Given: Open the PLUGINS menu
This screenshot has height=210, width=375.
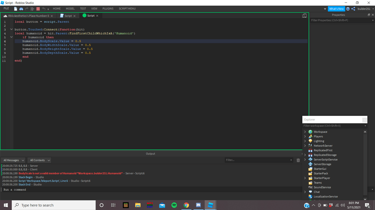Looking at the screenshot, I should click(108, 8).
